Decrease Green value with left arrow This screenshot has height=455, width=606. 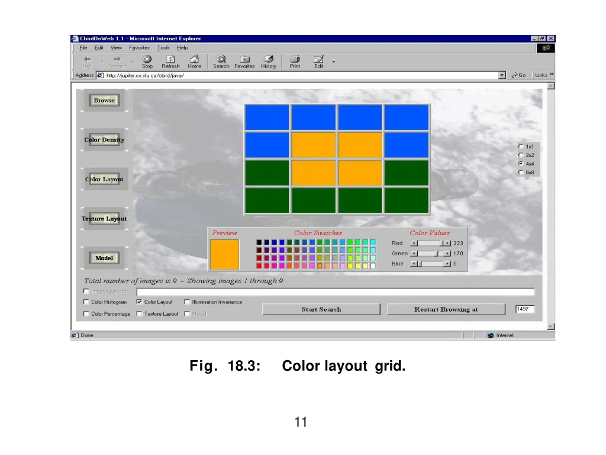pyautogui.click(x=414, y=254)
